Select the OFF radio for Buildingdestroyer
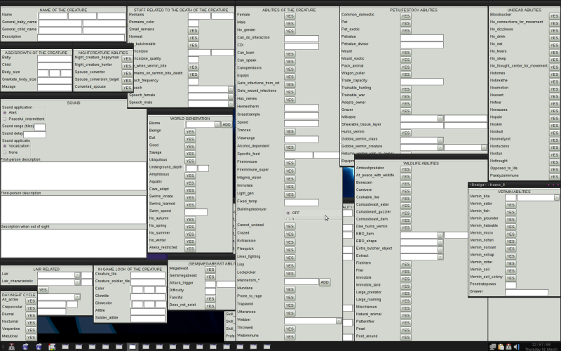Viewport: 561px width, 351px height. click(x=288, y=213)
